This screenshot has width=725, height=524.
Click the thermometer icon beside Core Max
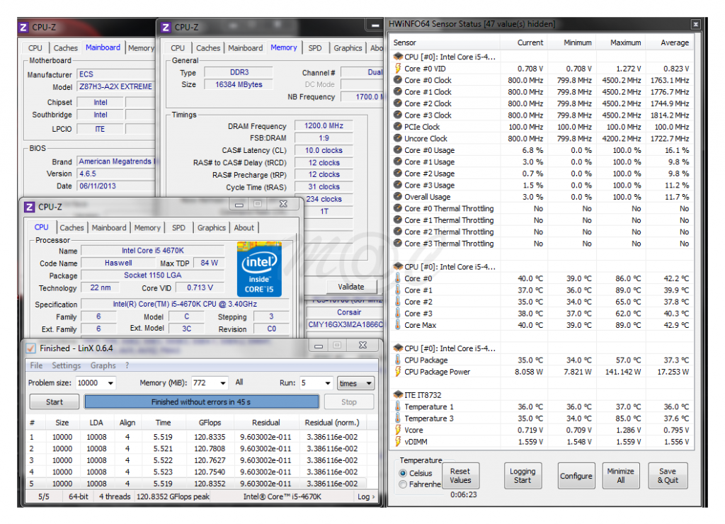click(397, 325)
